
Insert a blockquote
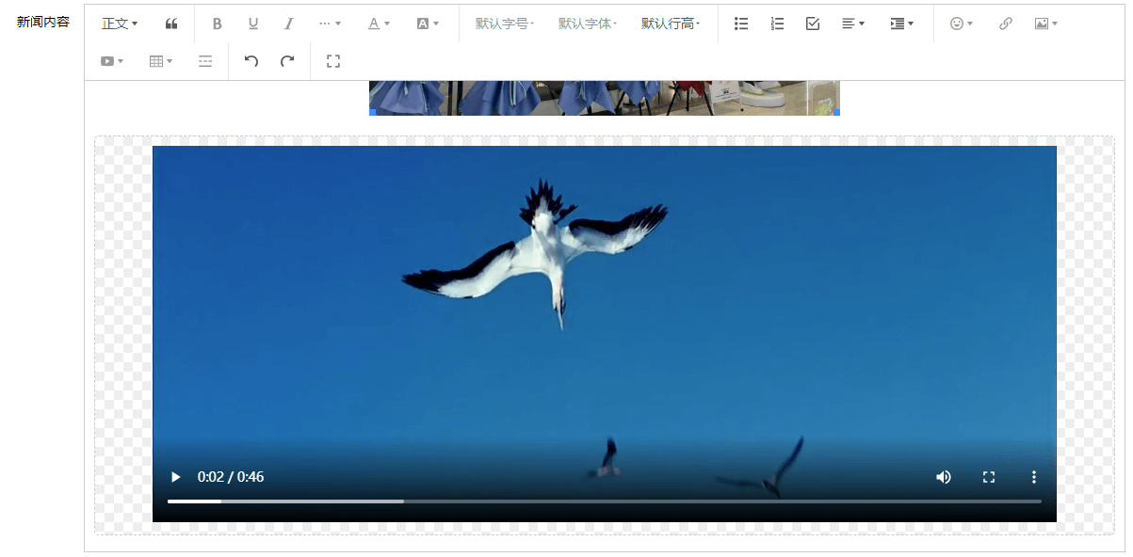pos(170,24)
